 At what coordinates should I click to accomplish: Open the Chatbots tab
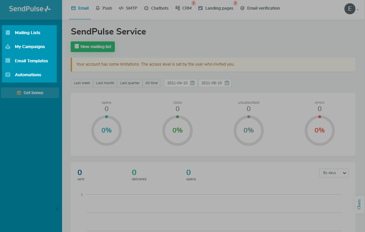156,8
